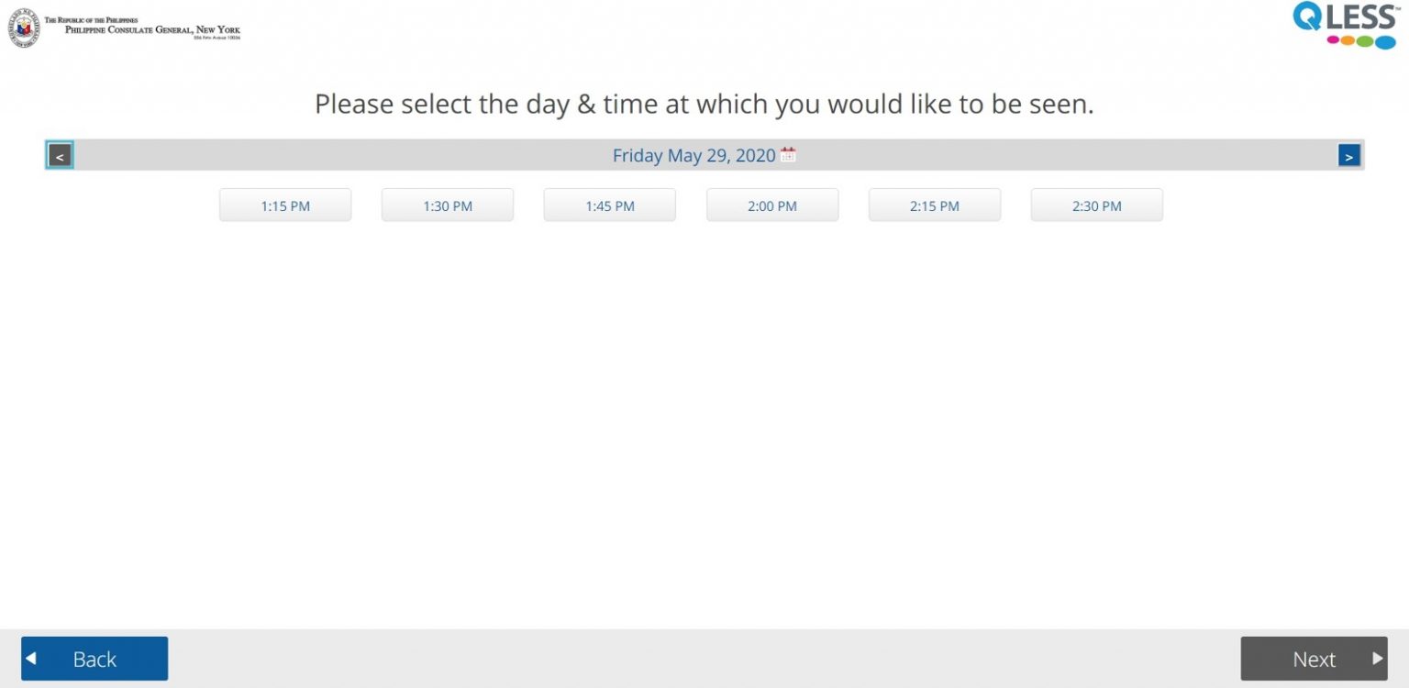The image size is (1409, 688).
Task: Click the 'Please select the day & time' heading
Action: coord(704,105)
